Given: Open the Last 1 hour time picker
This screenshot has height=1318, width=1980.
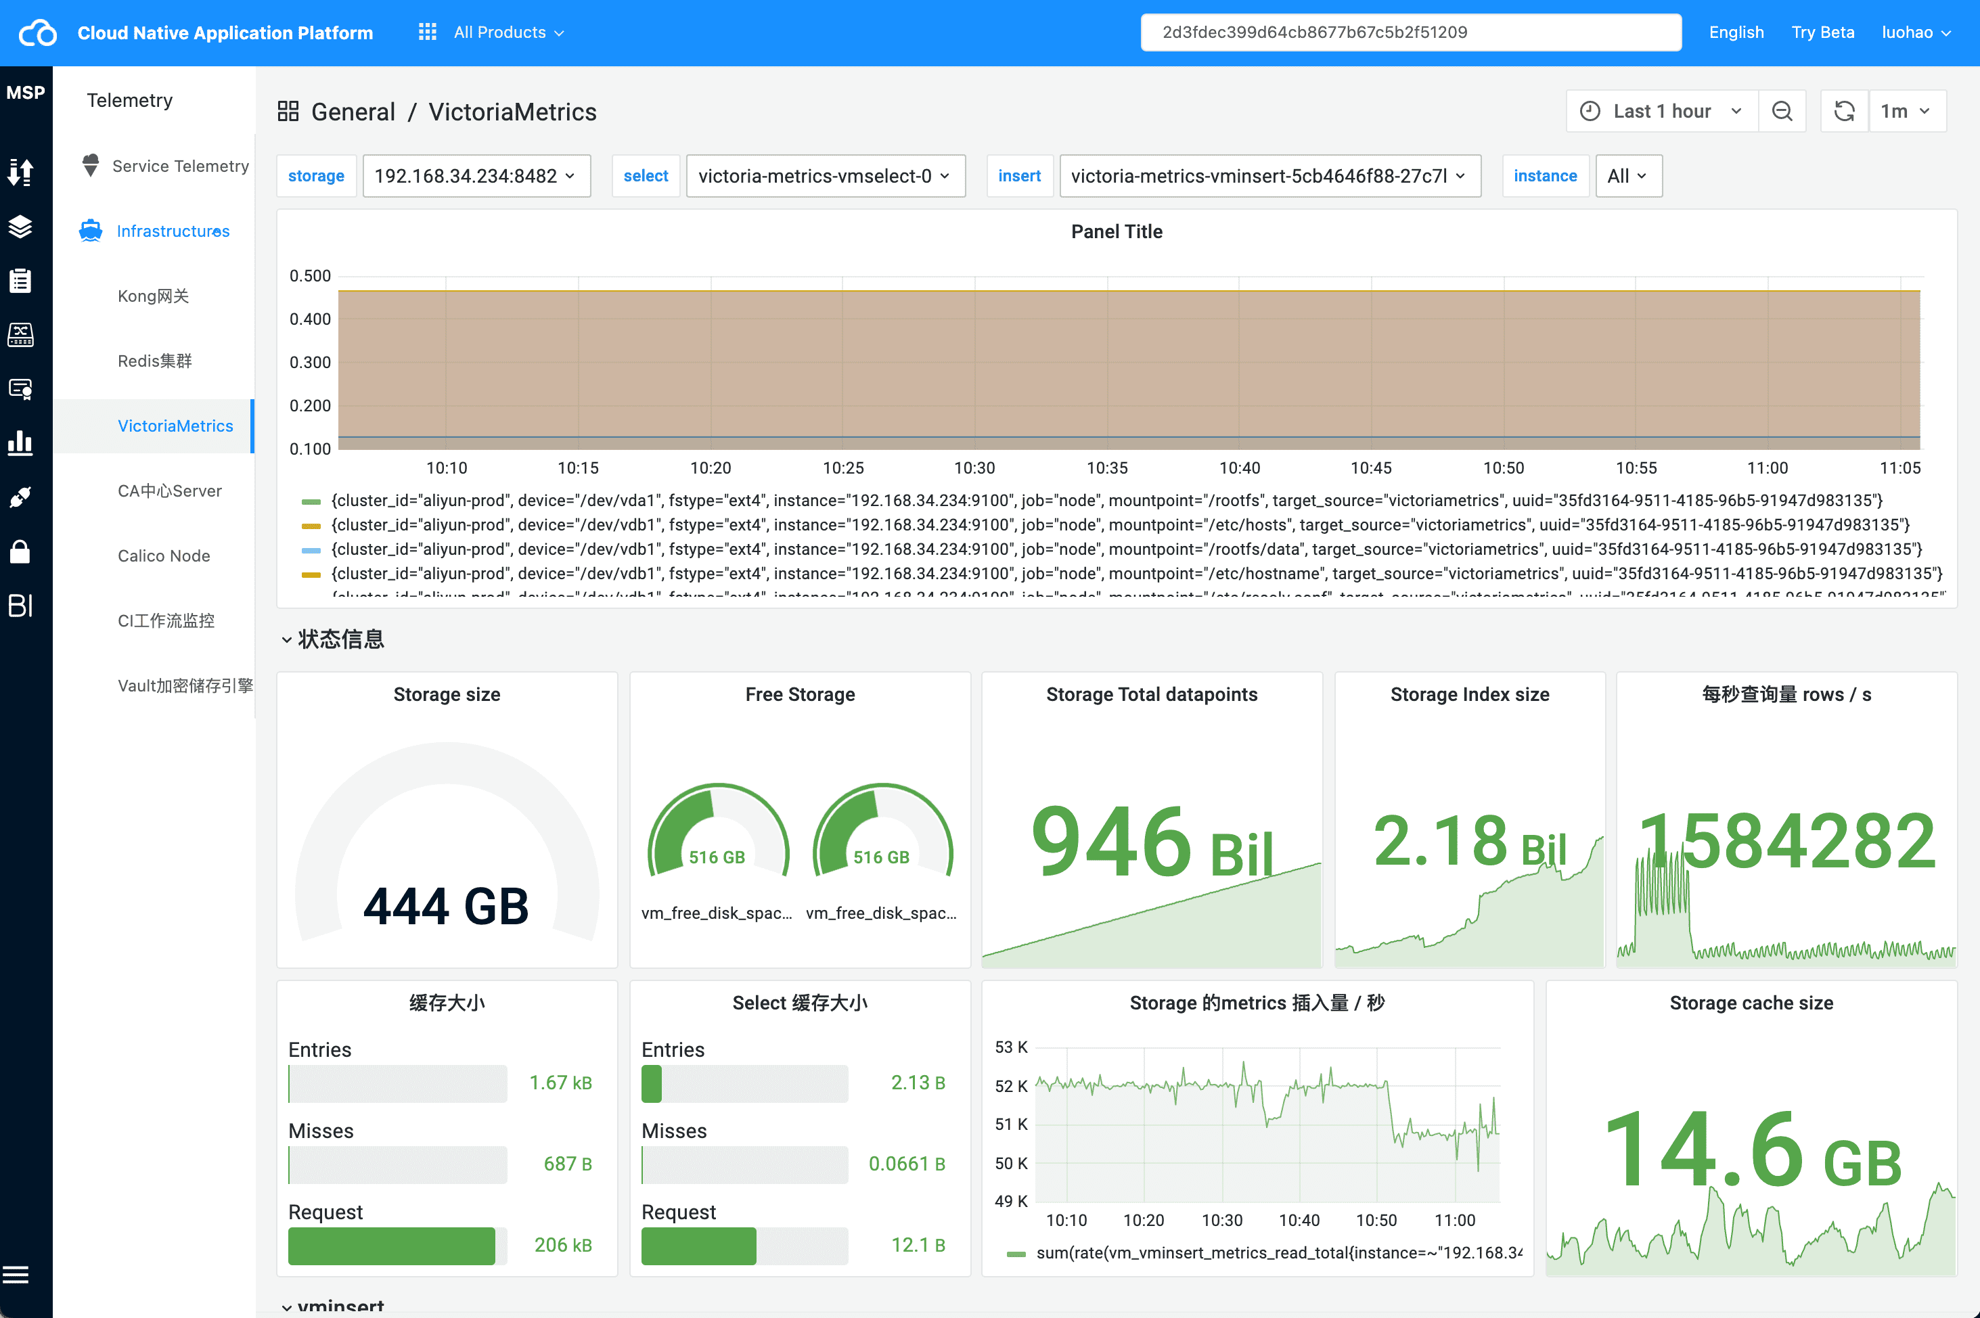Looking at the screenshot, I should (1662, 111).
